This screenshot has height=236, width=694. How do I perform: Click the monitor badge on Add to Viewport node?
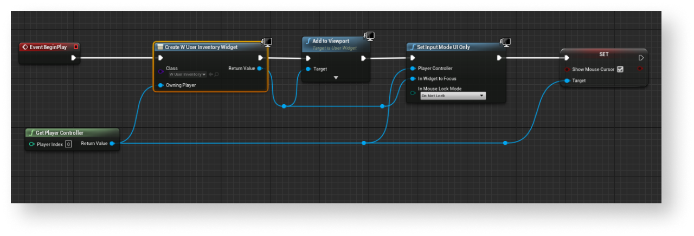370,36
